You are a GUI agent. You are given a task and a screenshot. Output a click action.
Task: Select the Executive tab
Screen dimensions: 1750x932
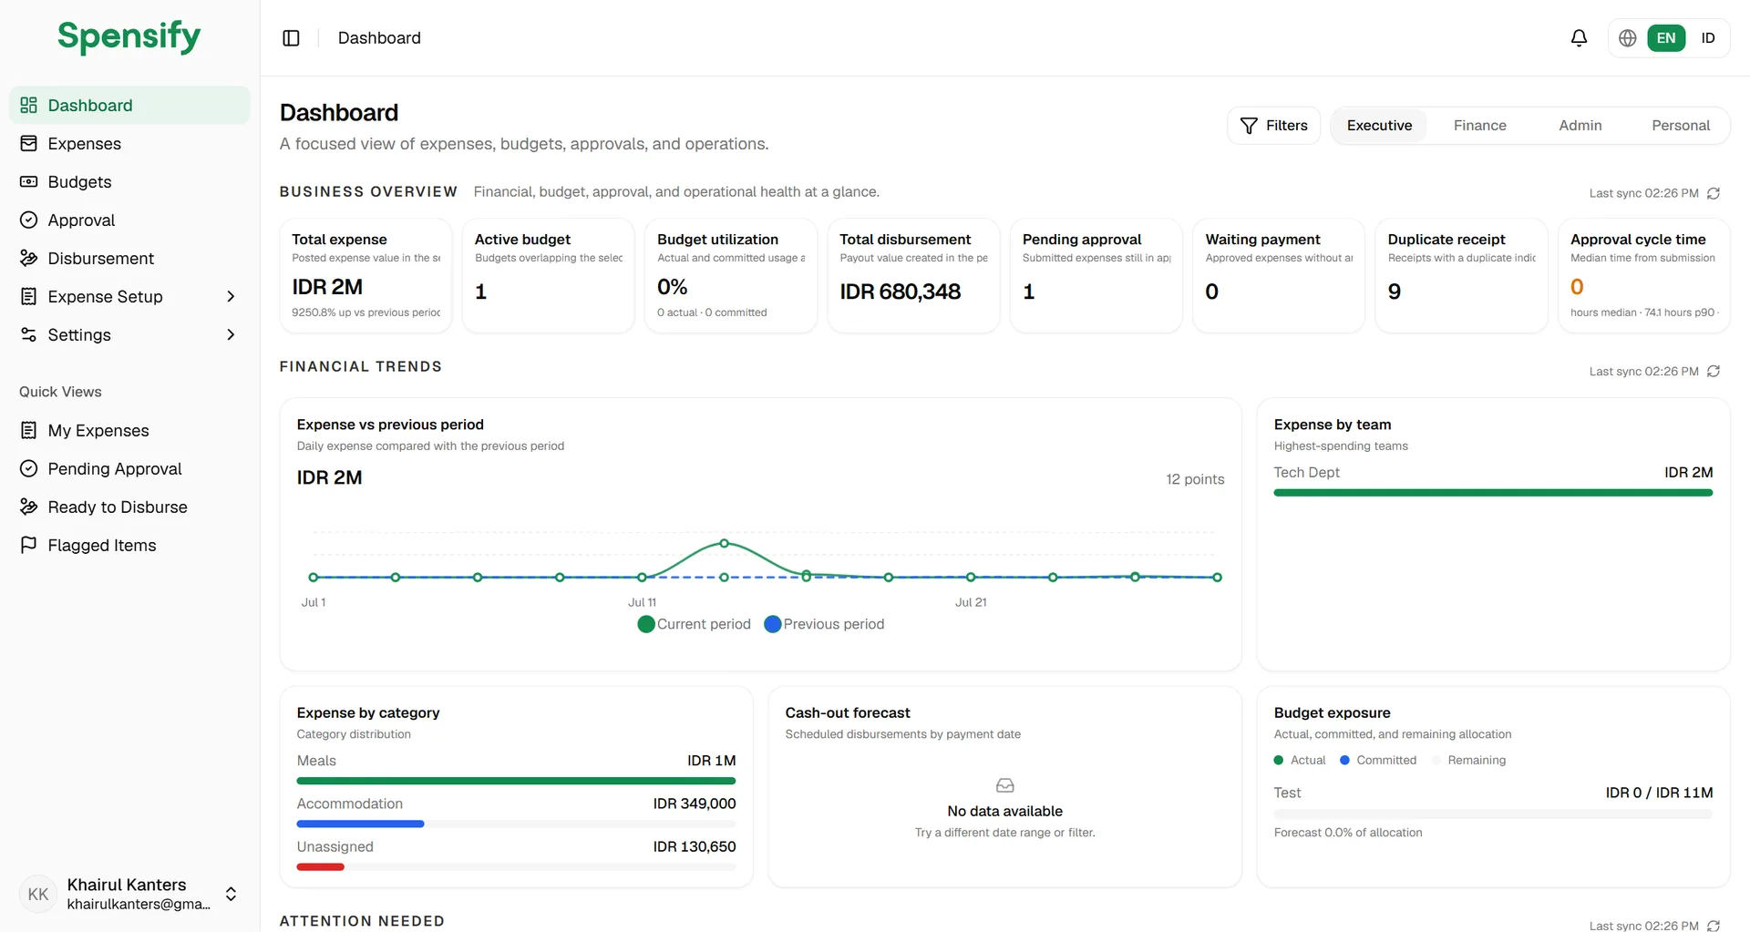click(1379, 126)
